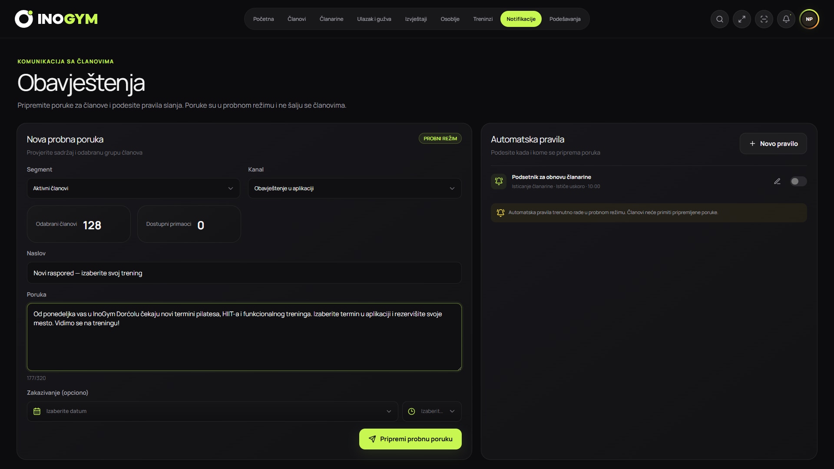The image size is (834, 469).
Task: Click the Obavještenja page heading
Action: click(81, 83)
